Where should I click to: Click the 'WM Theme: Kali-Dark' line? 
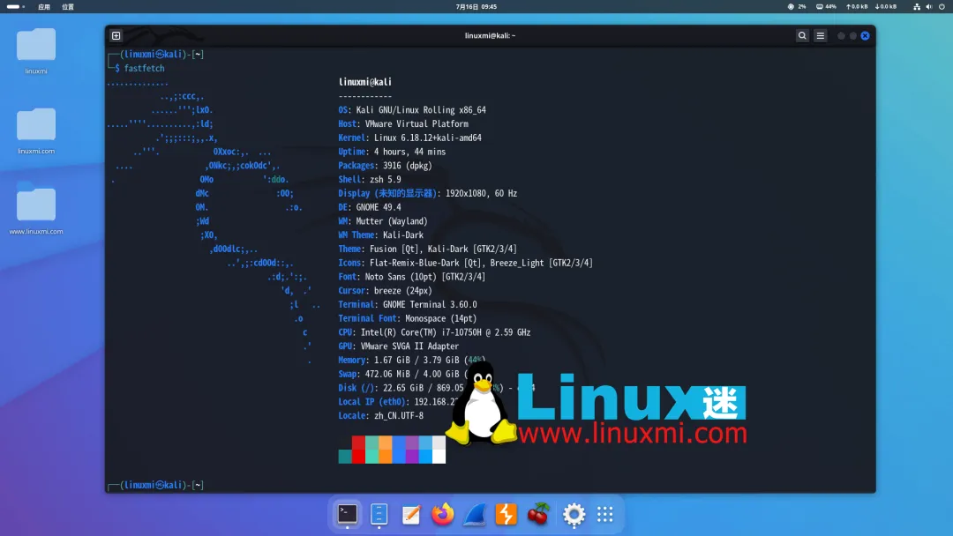(x=381, y=234)
